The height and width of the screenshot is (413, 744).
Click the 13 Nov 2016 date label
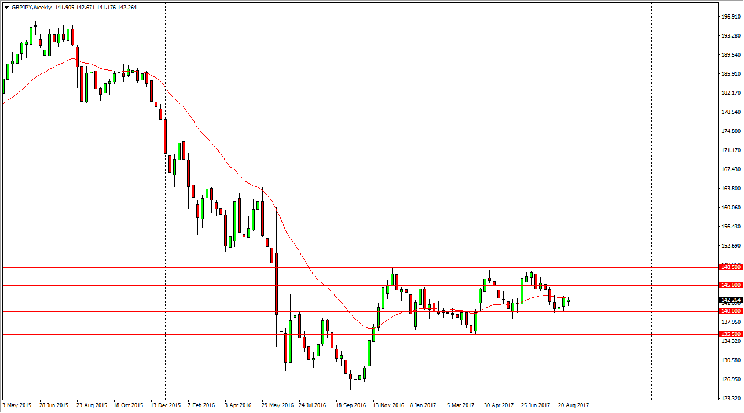click(x=389, y=405)
